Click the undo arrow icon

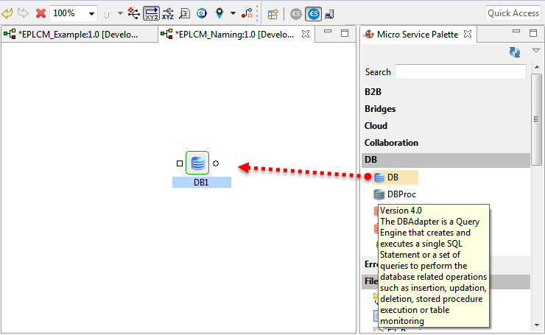pos(7,13)
